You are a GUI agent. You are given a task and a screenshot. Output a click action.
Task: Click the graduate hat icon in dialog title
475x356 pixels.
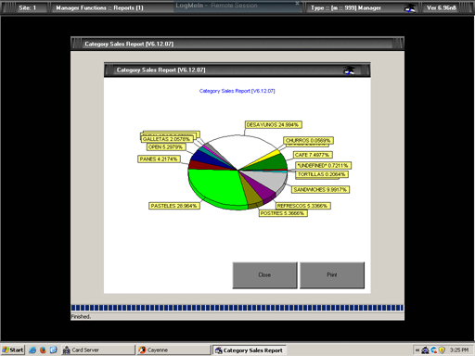349,70
